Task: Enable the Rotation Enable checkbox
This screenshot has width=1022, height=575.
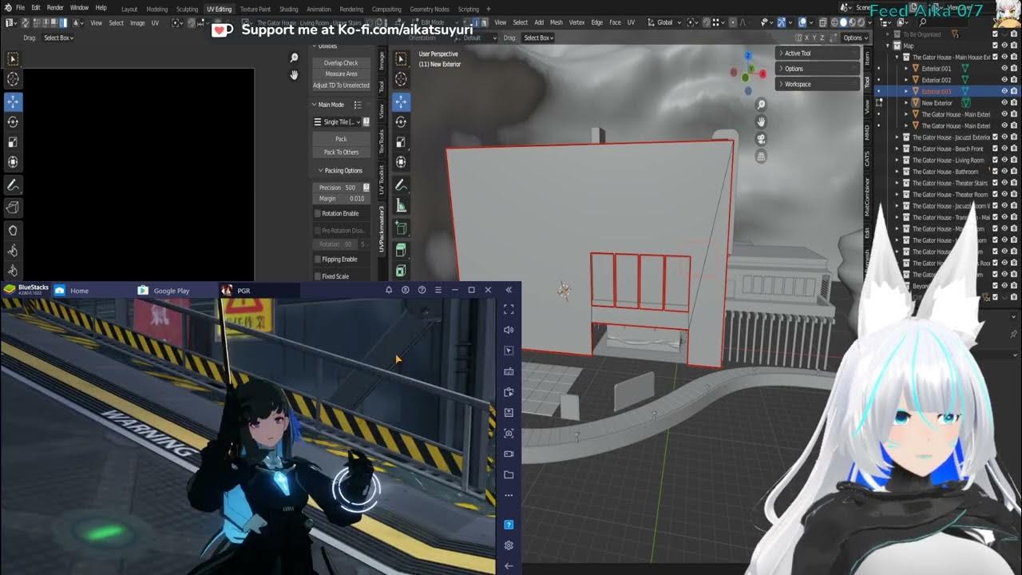Action: pos(318,213)
